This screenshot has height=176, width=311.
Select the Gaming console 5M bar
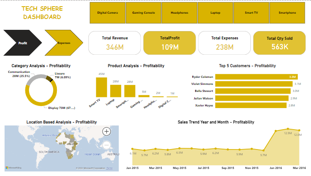[x=144, y=96]
